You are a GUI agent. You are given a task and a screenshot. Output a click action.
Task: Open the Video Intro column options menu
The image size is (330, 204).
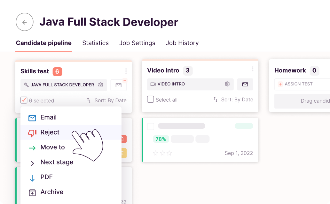(x=252, y=69)
